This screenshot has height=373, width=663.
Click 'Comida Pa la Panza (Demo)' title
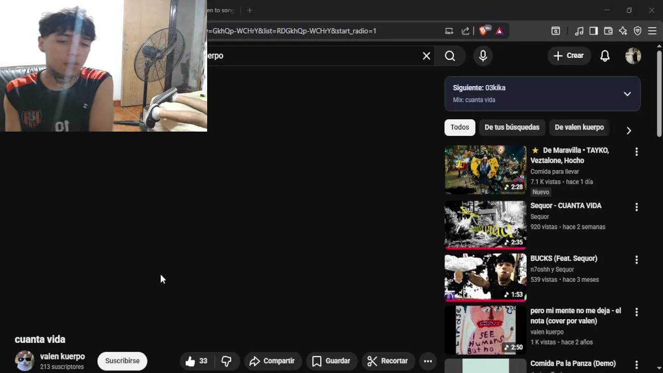pos(573,364)
